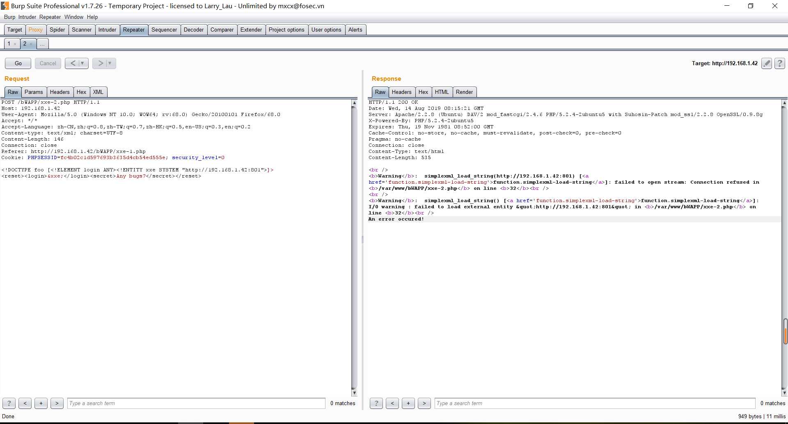Switch response to Headers view
The height and width of the screenshot is (424, 788).
pos(402,92)
